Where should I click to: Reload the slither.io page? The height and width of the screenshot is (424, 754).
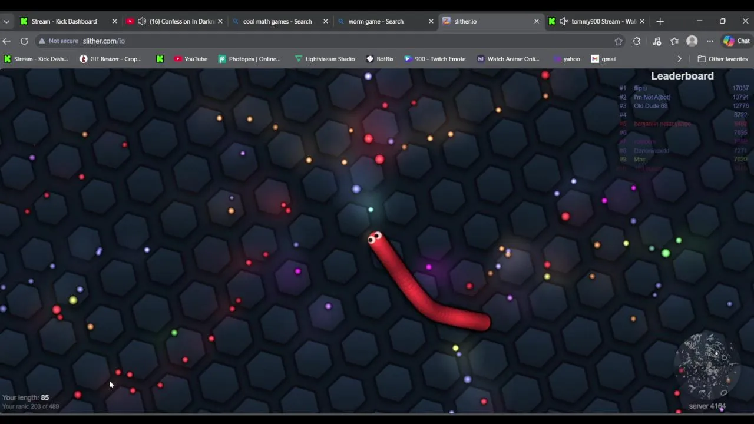click(24, 41)
